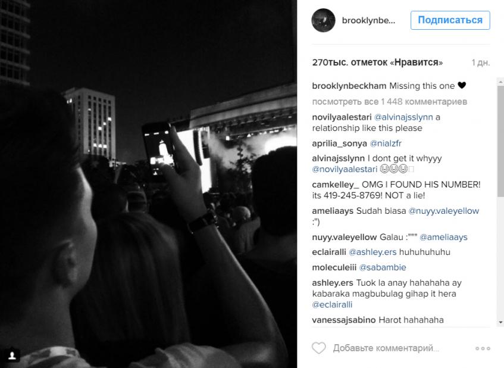The width and height of the screenshot is (504, 368).
Task: Click the concert photo
Action: [148, 184]
